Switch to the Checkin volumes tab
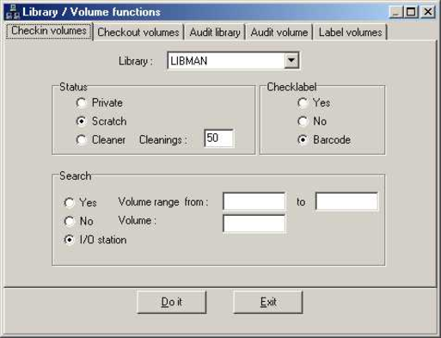Viewport: 441px width, 338px height. [49, 31]
